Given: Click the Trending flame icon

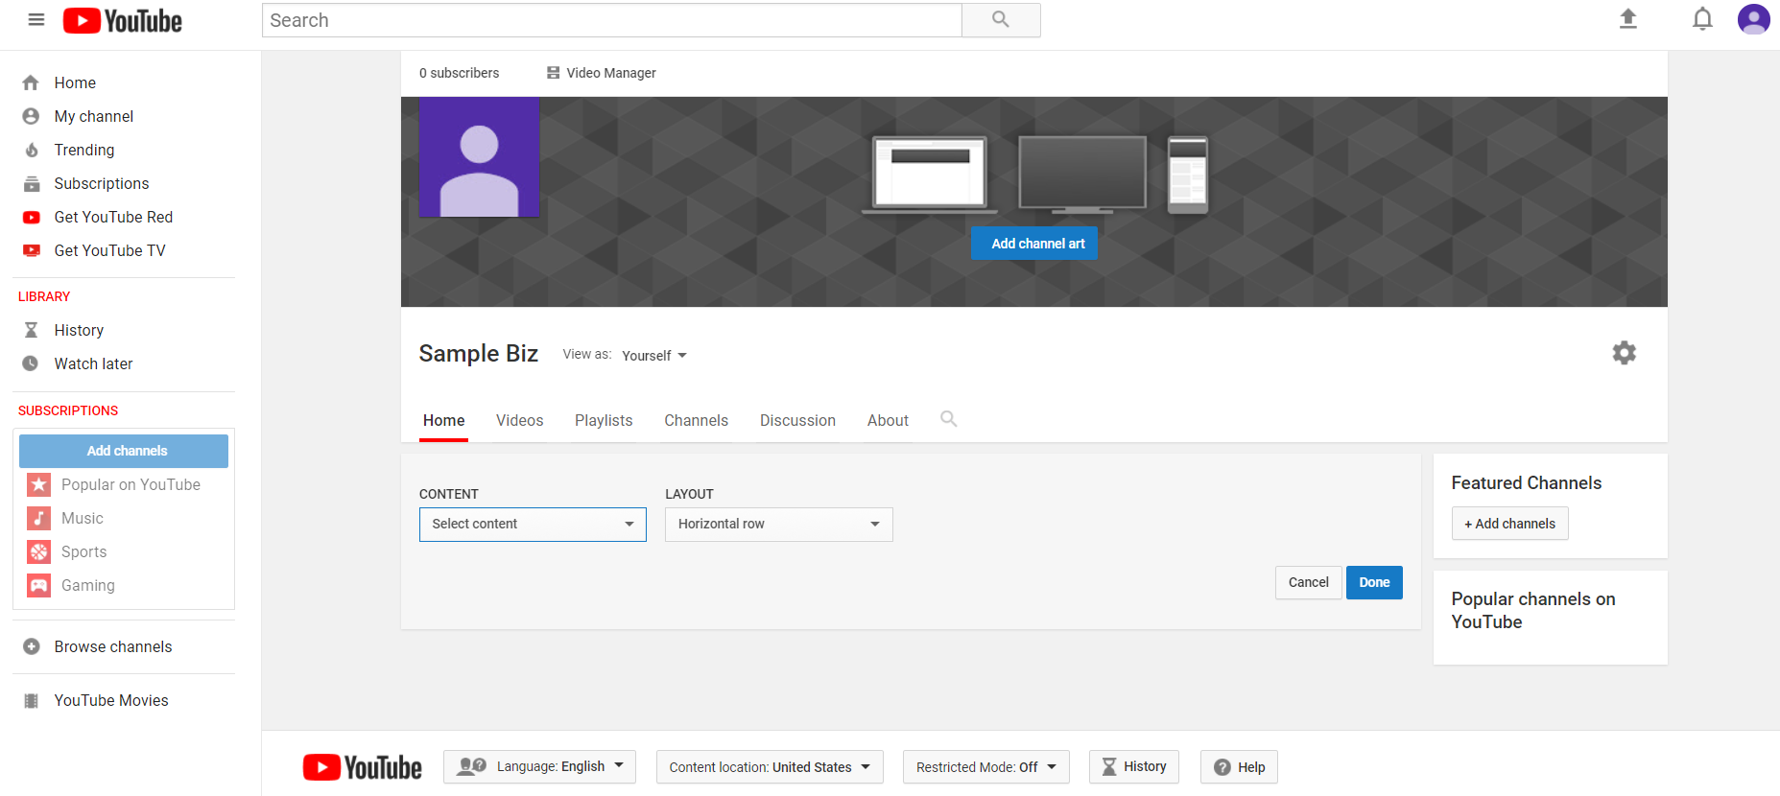Looking at the screenshot, I should [31, 150].
